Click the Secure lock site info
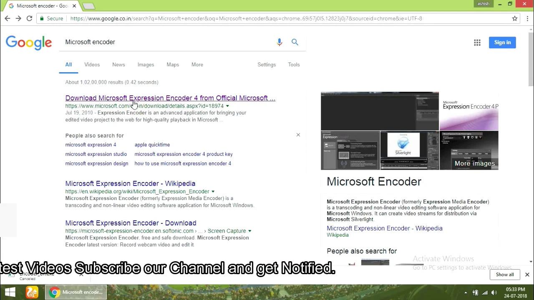Viewport: 534px width, 300px height. point(51,18)
